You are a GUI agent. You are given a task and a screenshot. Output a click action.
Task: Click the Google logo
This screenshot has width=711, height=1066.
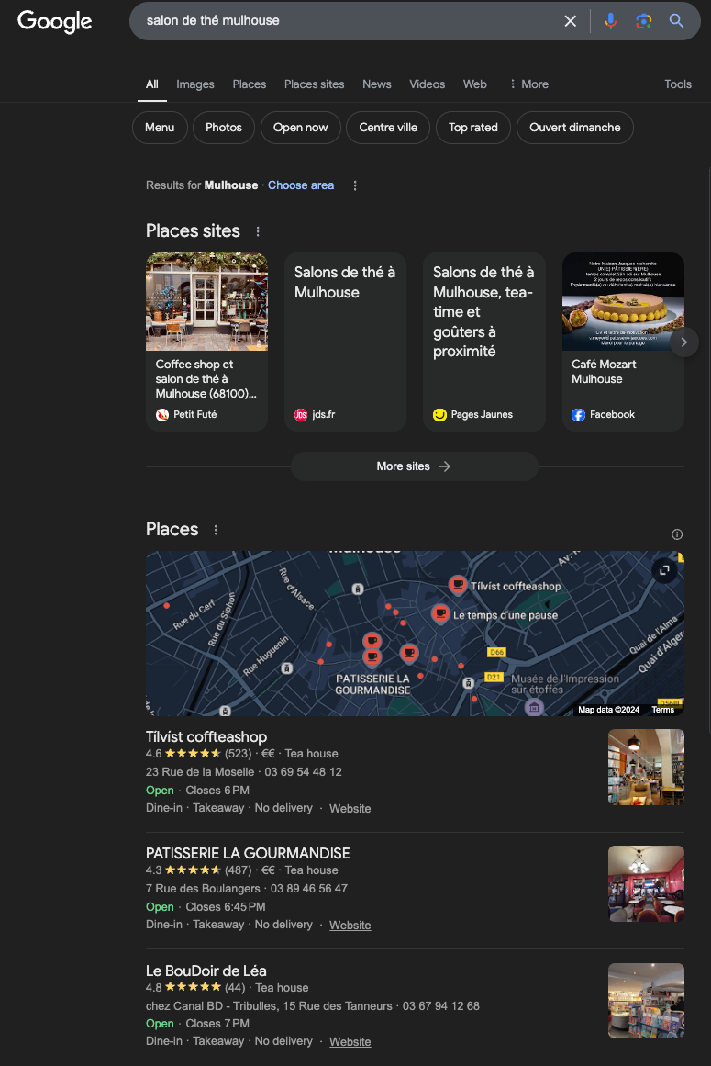[54, 21]
